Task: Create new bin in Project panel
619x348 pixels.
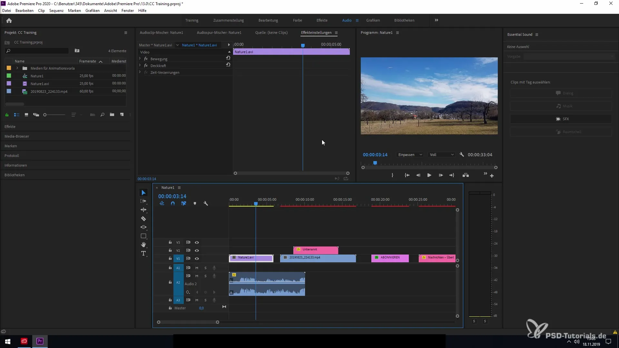Action: 112,115
